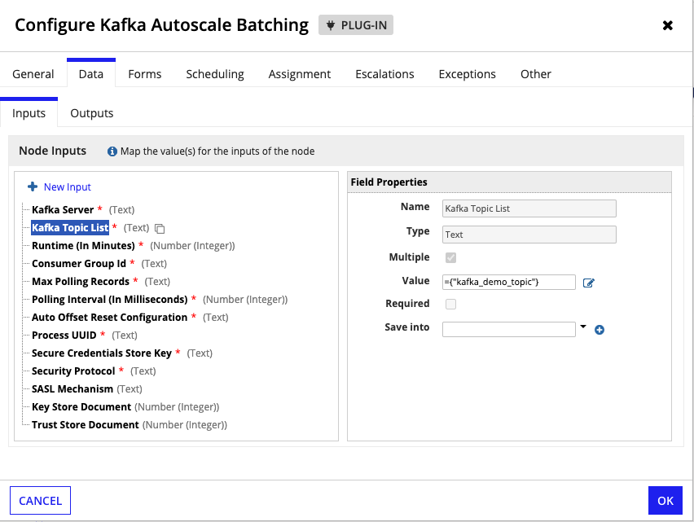Select Auto Offset Reset Configuration input
This screenshot has height=522, width=694.
coord(109,317)
